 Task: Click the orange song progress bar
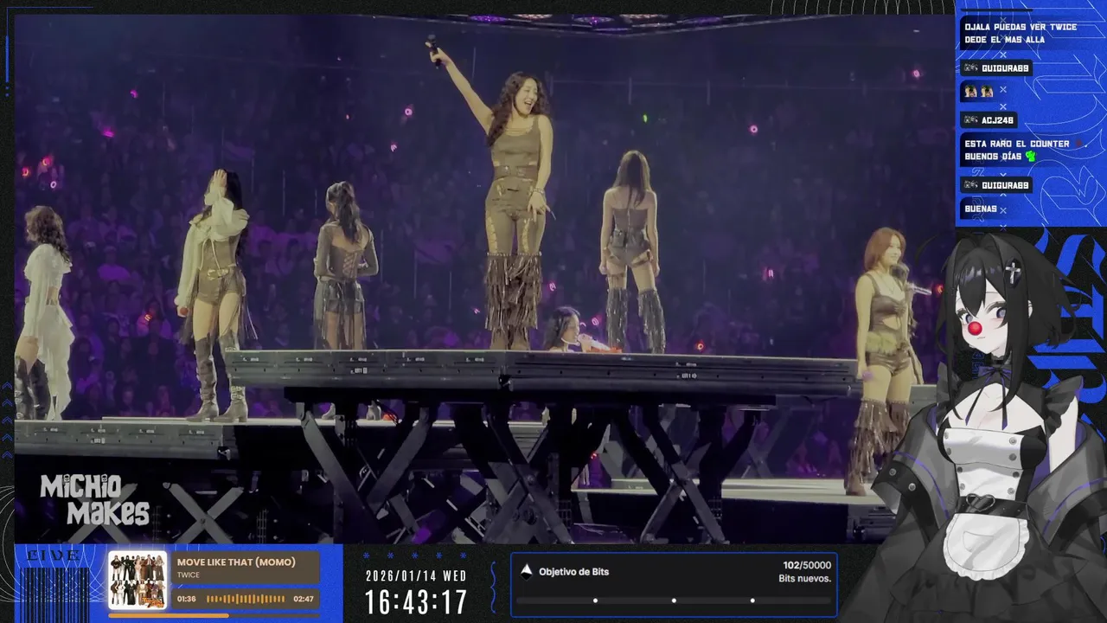click(214, 616)
